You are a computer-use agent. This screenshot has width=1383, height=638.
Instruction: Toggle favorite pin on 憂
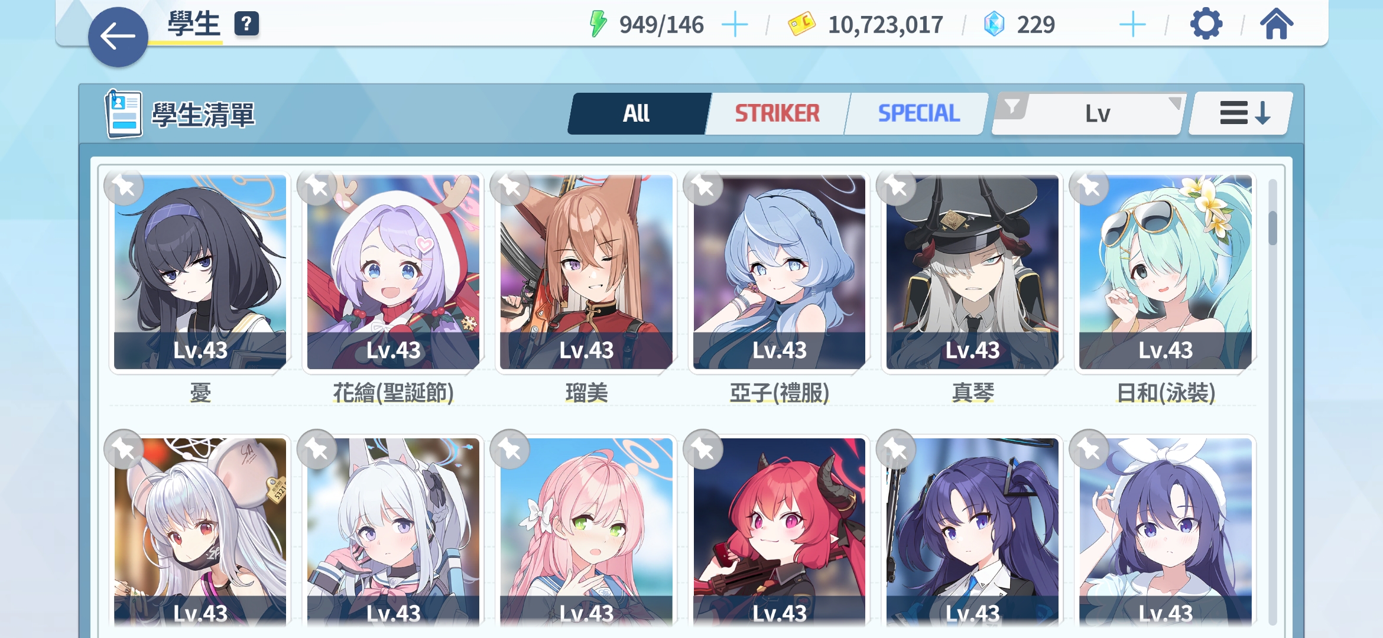[124, 187]
